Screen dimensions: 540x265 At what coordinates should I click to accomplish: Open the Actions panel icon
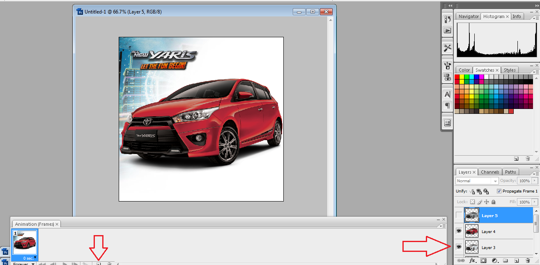[448, 30]
